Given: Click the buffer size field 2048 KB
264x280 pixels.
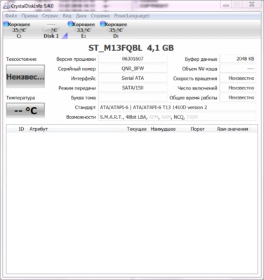Looking at the screenshot, I should coord(238,59).
